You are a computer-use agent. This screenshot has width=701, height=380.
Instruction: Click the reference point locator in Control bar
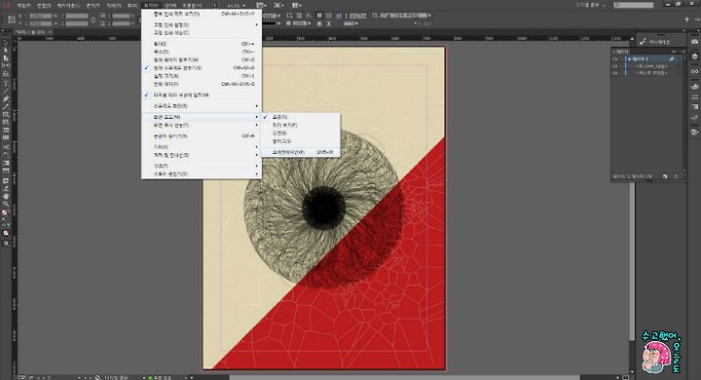(12, 19)
